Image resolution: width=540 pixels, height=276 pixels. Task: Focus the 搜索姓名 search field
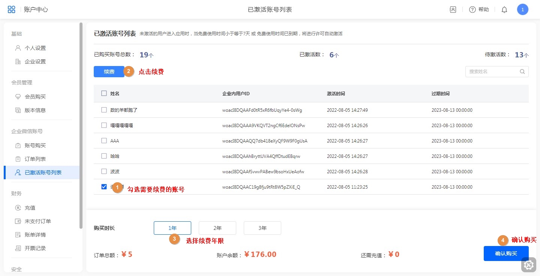pyautogui.click(x=492, y=72)
